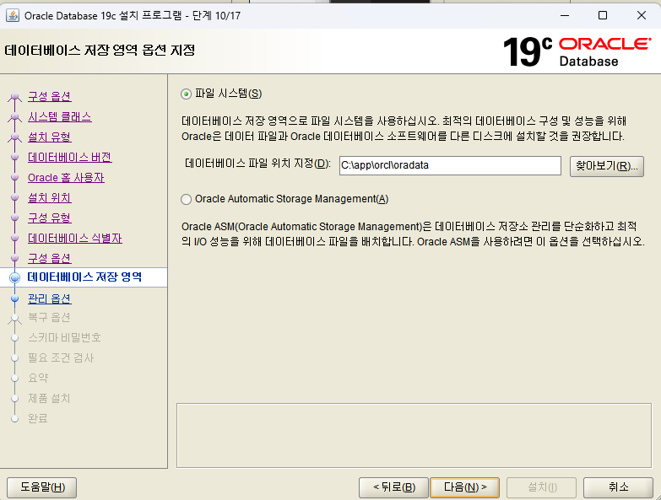The height and width of the screenshot is (500, 661).
Task: Open 찾아보기(R)... browse dialog
Action: 607,166
